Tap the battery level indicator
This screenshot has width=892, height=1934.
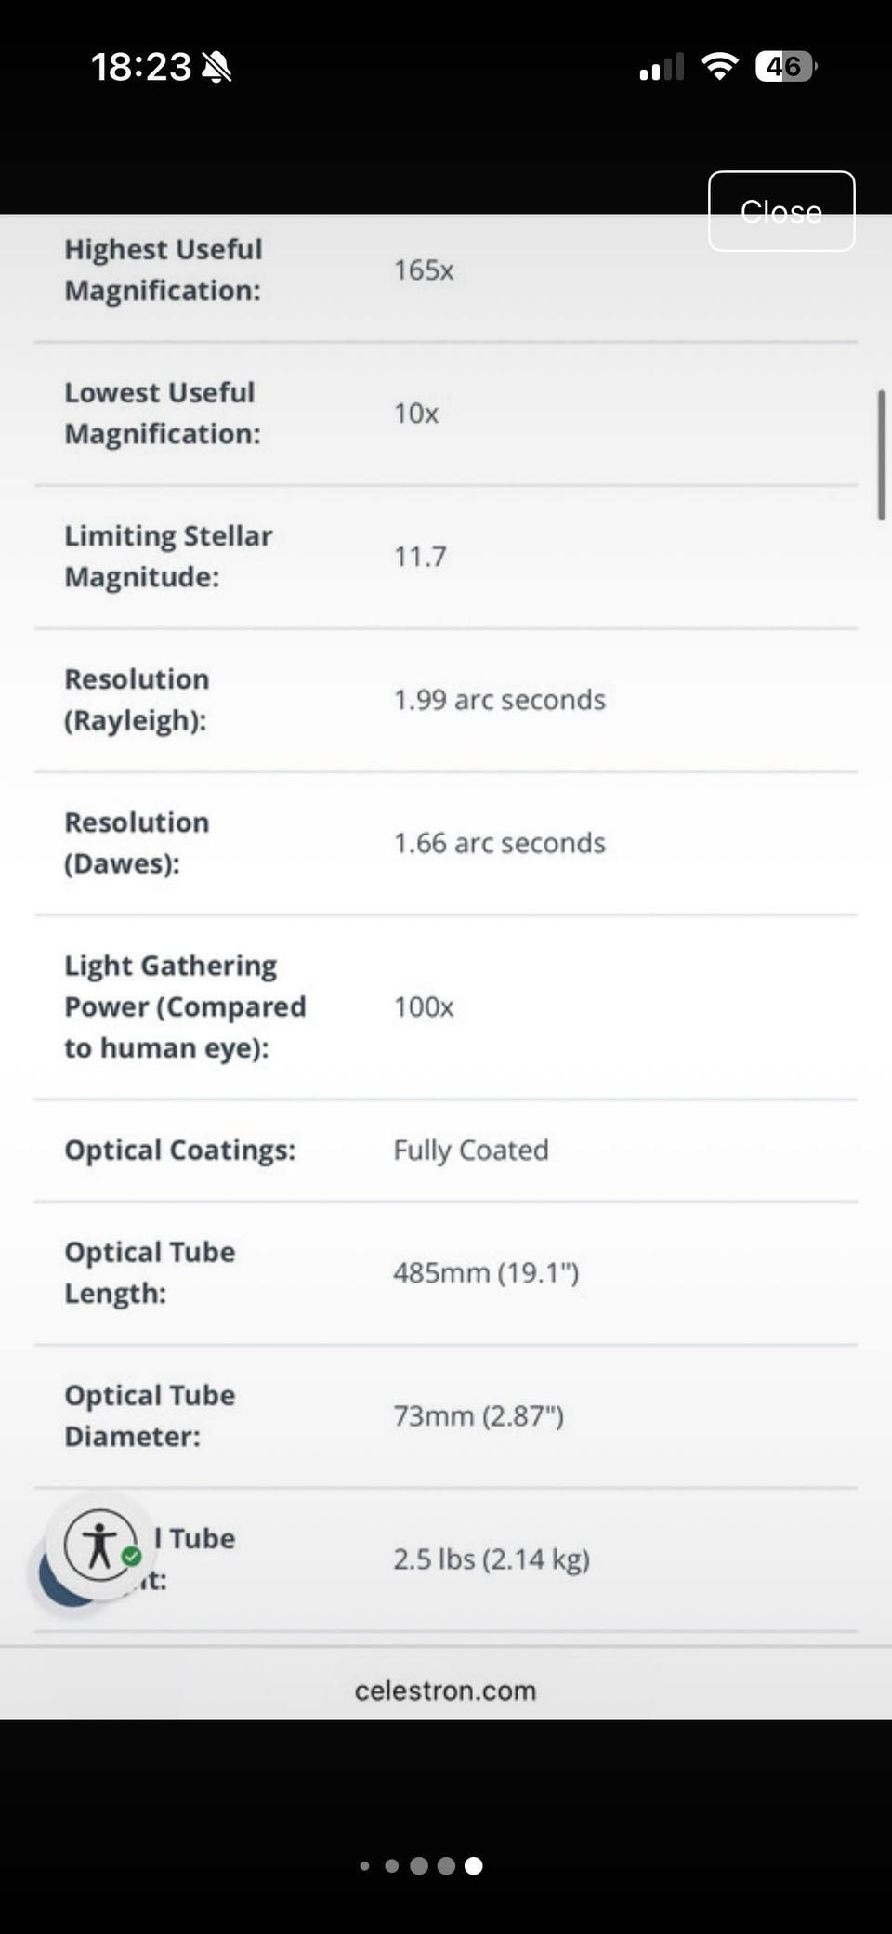785,66
